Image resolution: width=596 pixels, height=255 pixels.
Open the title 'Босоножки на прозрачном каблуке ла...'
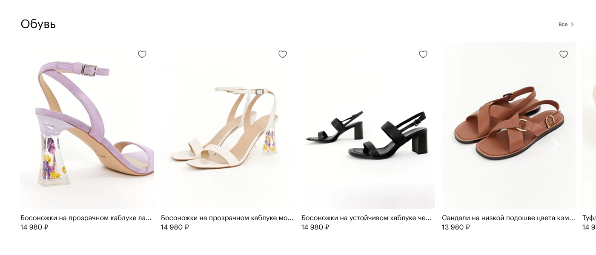86,218
